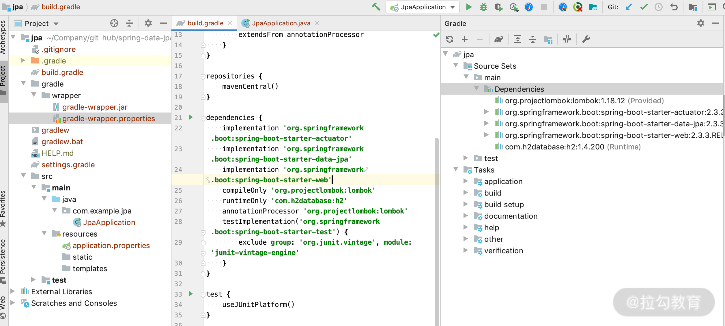725x326 pixels.
Task: Collapse all nodes in Gradle panel
Action: coord(533,39)
